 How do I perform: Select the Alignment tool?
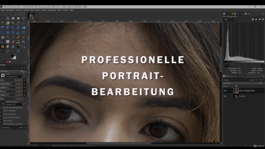tap(8, 18)
